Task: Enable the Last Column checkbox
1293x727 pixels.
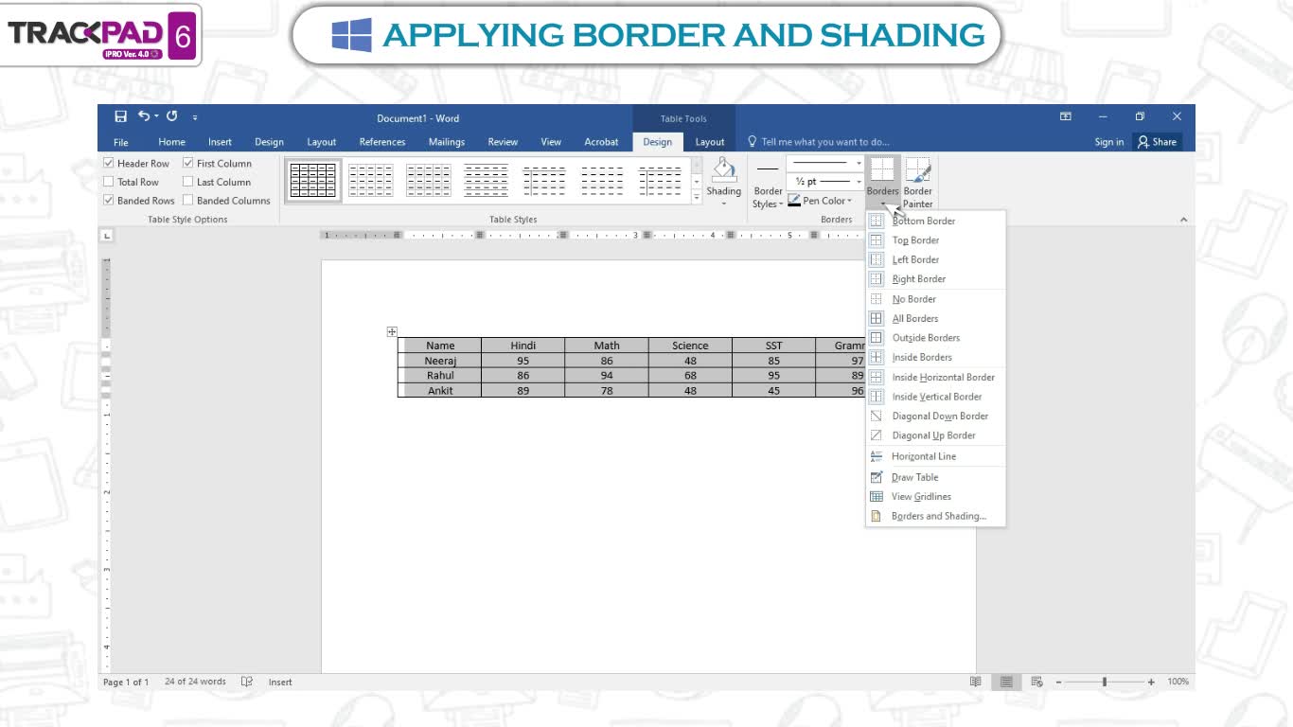Action: point(187,182)
